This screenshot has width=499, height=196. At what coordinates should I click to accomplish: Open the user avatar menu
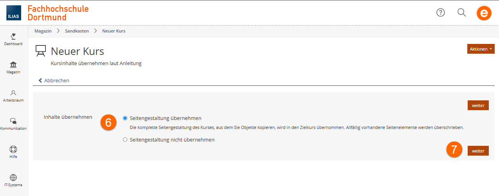[484, 13]
